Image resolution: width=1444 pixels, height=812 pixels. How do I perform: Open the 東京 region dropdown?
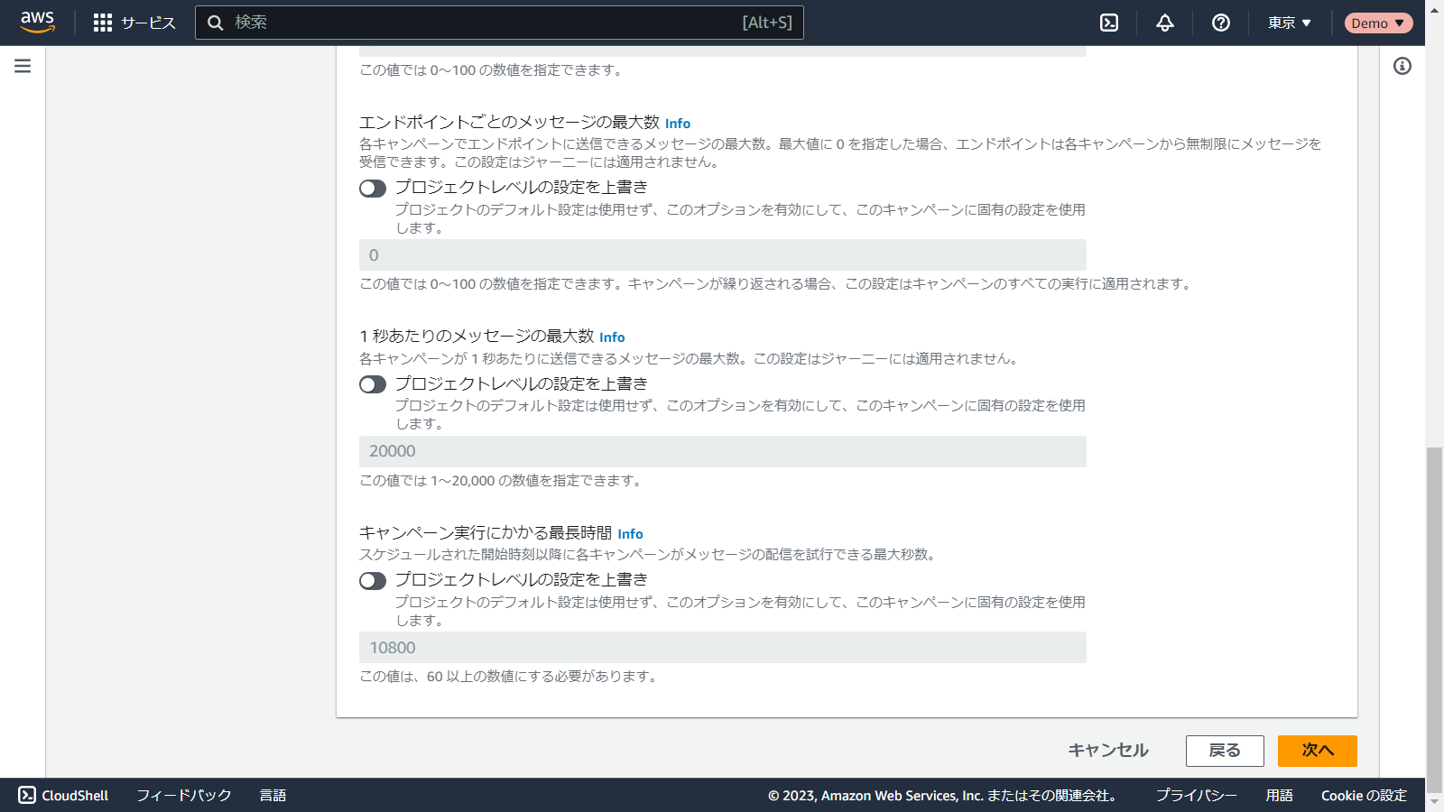pos(1289,23)
